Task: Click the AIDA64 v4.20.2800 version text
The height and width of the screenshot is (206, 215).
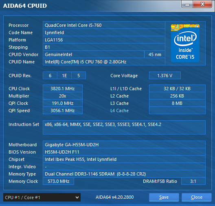Action: pos(115,197)
